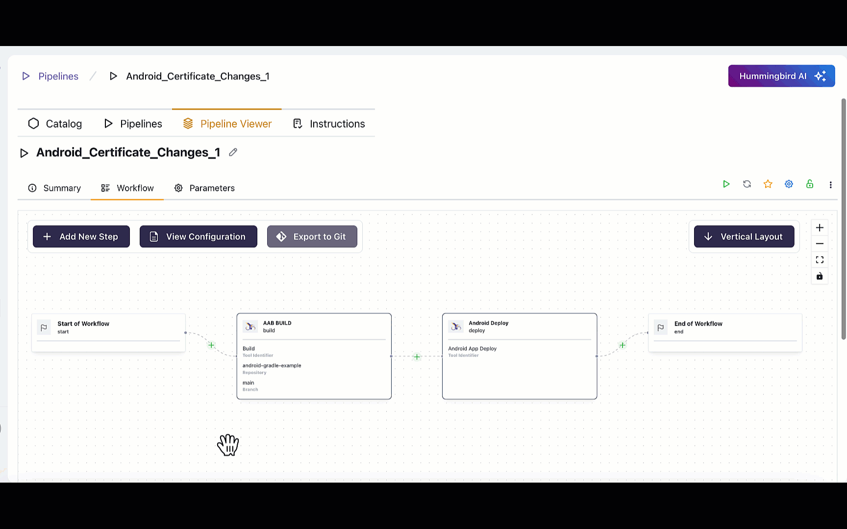Edit pipeline name with pencil icon
The width and height of the screenshot is (847, 529).
click(233, 152)
